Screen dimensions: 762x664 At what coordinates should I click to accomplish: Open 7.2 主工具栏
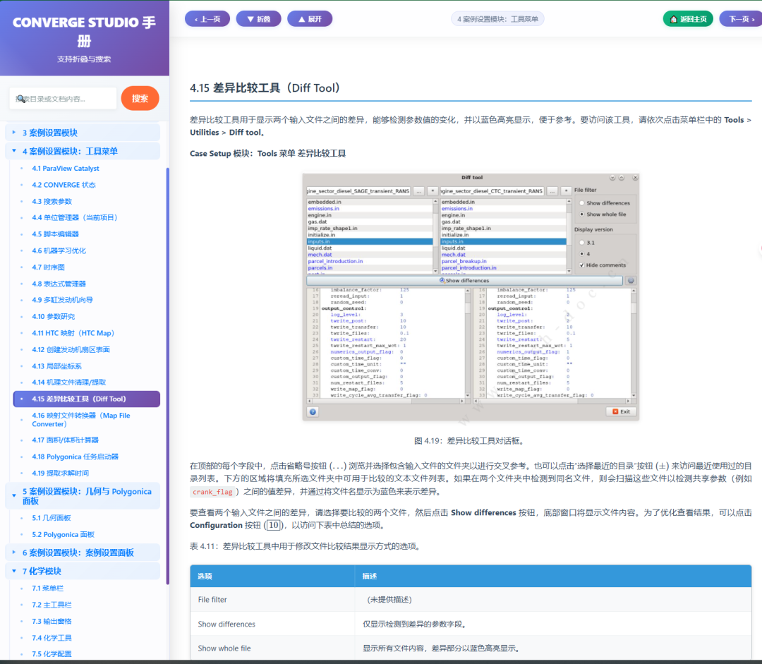click(52, 605)
